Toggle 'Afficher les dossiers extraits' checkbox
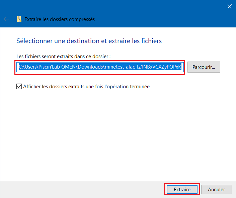Viewport: 236px width, 198px height. (19, 87)
